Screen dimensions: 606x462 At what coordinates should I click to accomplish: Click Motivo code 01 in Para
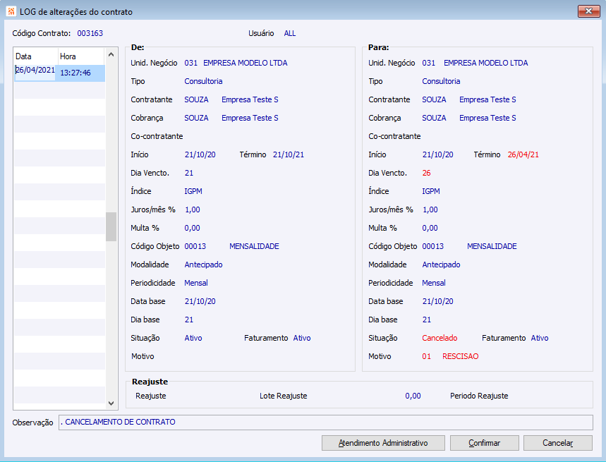(x=426, y=356)
